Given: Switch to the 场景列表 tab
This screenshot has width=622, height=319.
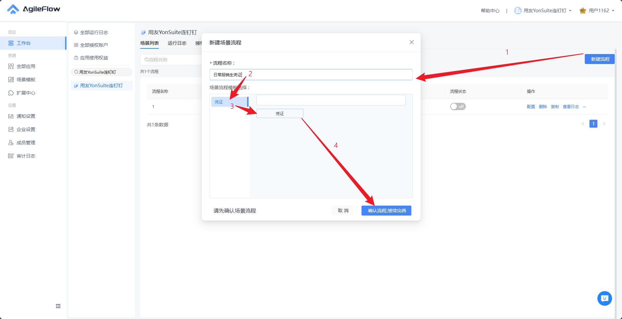Looking at the screenshot, I should pyautogui.click(x=150, y=43).
